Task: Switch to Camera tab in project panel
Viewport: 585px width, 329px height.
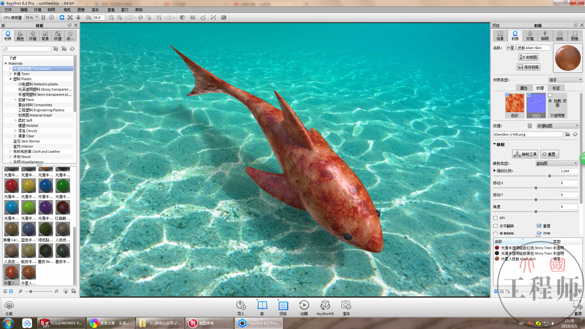Action: [x=560, y=36]
